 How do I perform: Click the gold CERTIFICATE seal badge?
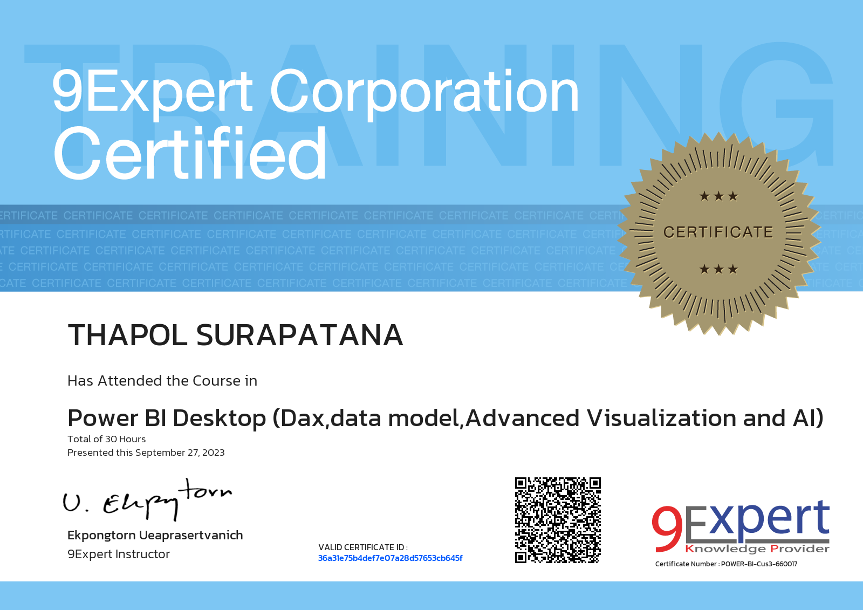tap(718, 233)
